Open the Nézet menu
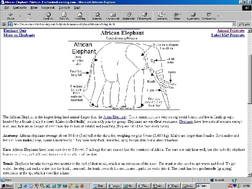Screen dimensions: 252x189 click(x=34, y=8)
